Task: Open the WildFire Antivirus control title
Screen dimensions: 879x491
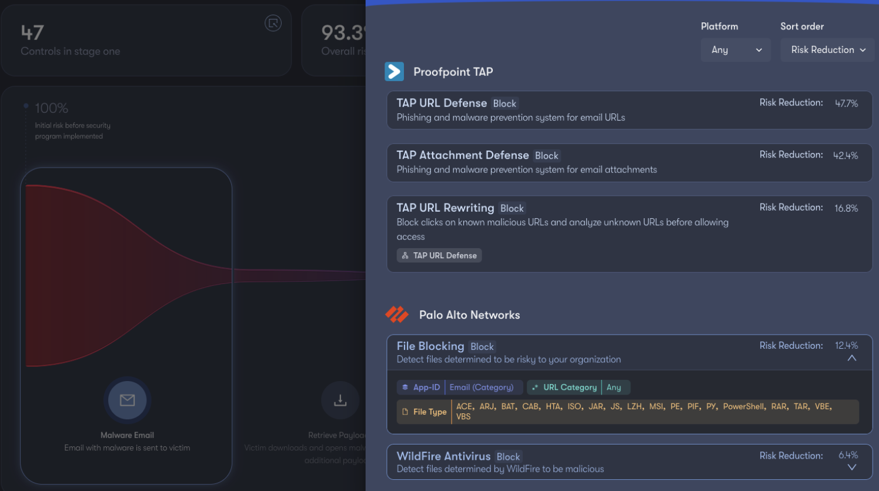Action: (443, 456)
